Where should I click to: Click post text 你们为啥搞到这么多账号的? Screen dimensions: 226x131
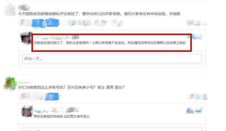[x=42, y=87]
